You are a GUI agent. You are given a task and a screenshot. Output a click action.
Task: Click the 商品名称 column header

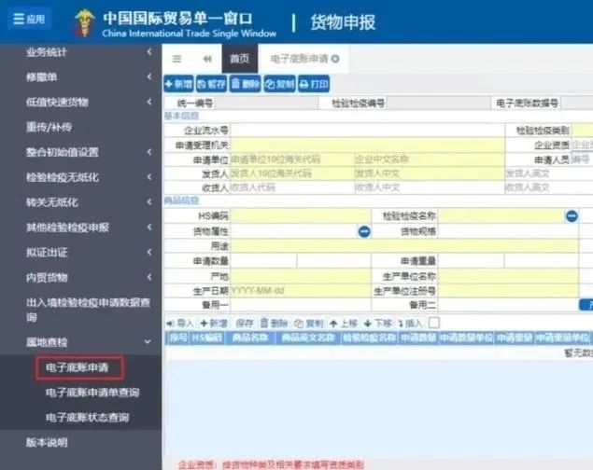[250, 338]
